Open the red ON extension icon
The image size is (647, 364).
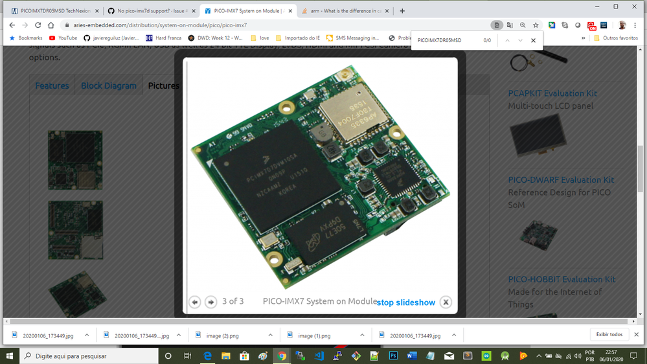tap(591, 26)
